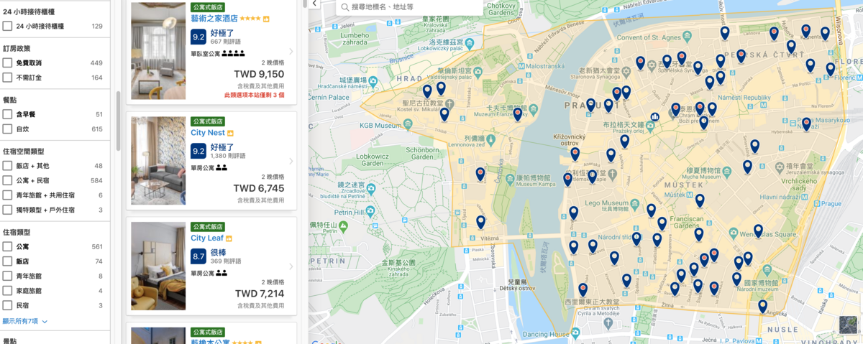Select the hotel pin nearest Anglická street
Viewport: 863px width, 344px height.
762,306
